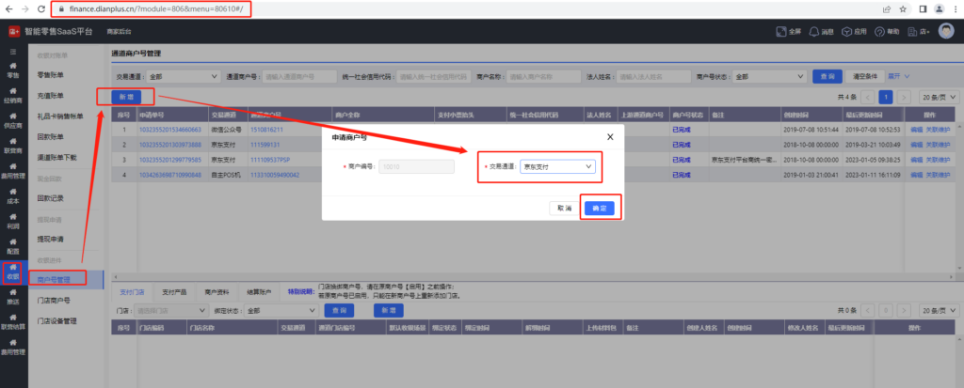964x388 pixels.
Task: Open the 成本 sidebar module
Action: point(13,196)
